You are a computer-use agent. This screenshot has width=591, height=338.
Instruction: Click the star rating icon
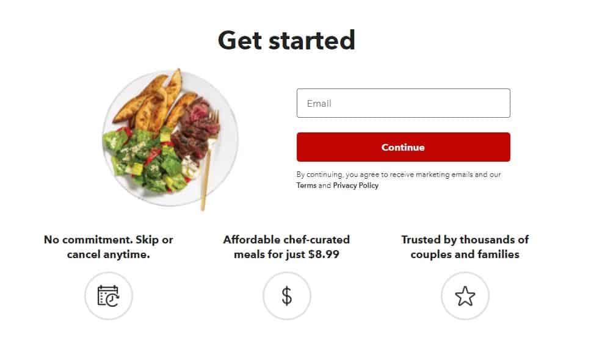coord(465,296)
